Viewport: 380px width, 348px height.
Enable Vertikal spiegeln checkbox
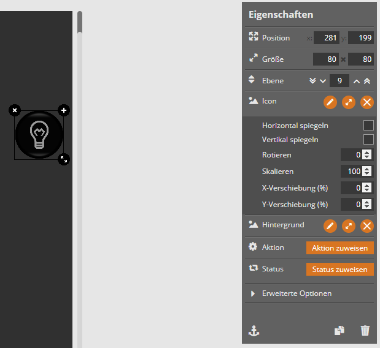(x=368, y=140)
